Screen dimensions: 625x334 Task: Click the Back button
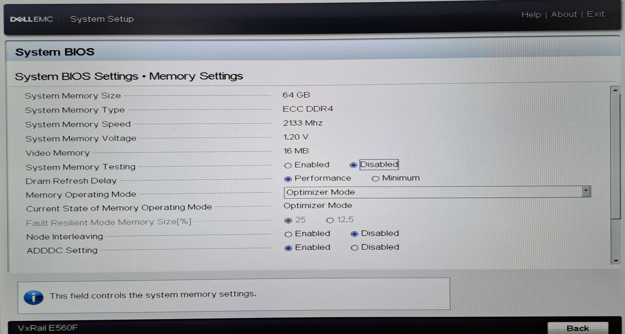click(x=578, y=328)
